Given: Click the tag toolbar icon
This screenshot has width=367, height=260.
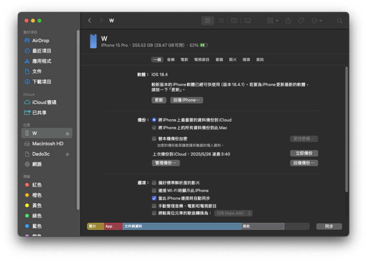Looking at the screenshot, I should click(x=301, y=20).
